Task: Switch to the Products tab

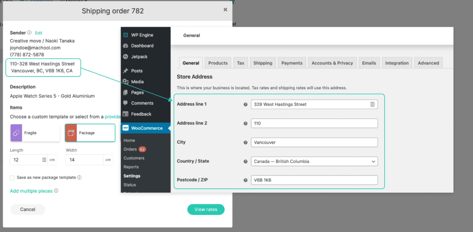Action: point(218,63)
